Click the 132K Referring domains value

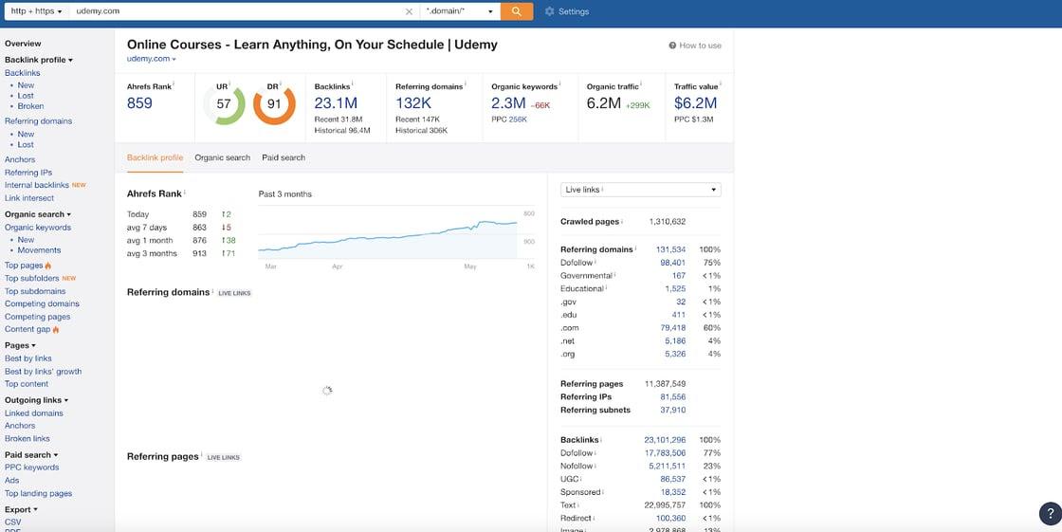413,103
